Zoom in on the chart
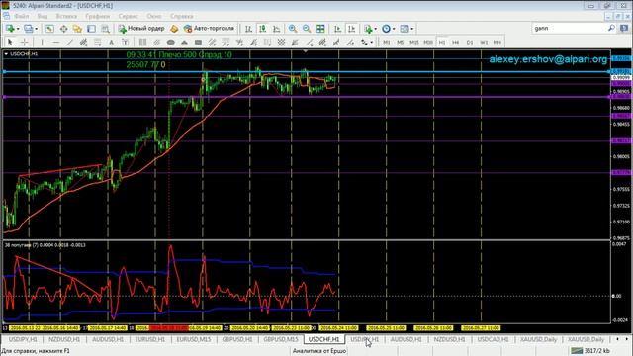Viewport: 633px width, 356px height. click(293, 29)
